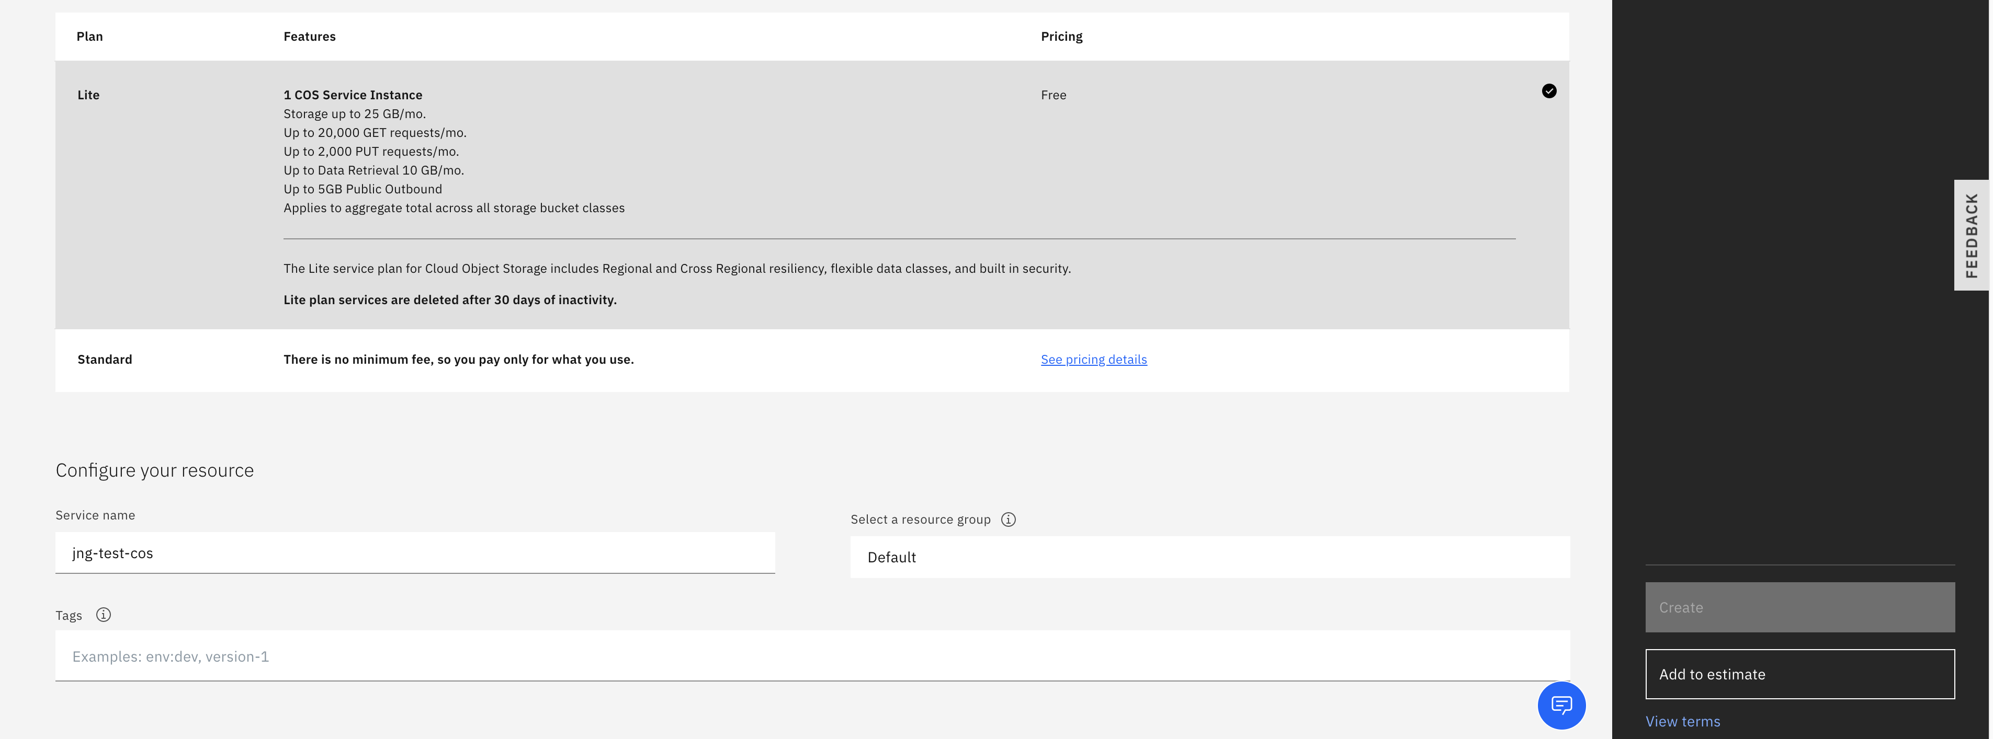Click 'Storage up to 25 GB/mo.' line

click(354, 113)
